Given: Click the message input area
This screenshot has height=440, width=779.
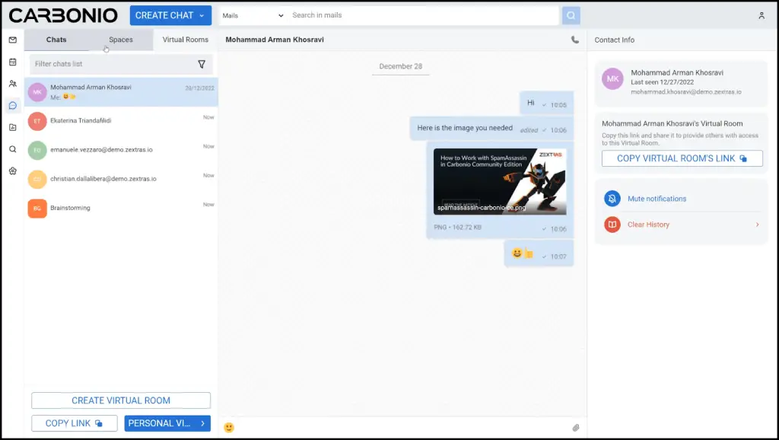Looking at the screenshot, I should [x=402, y=428].
